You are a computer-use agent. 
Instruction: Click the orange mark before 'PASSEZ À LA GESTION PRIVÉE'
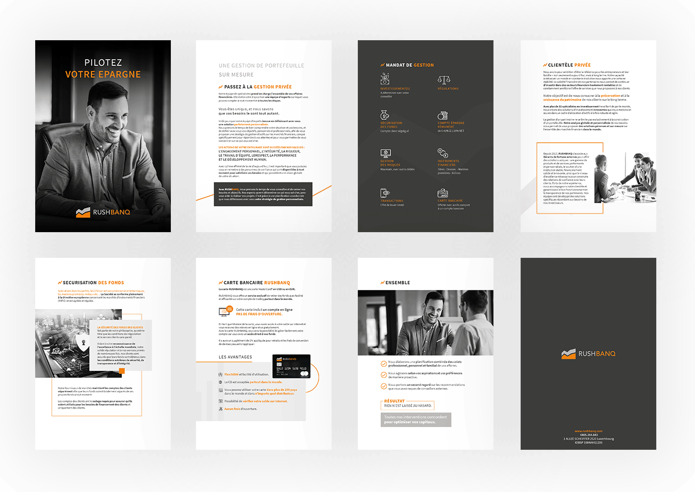click(221, 86)
